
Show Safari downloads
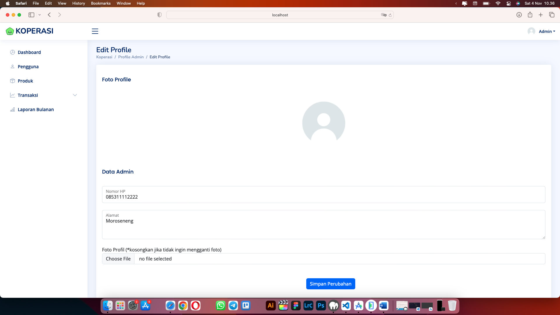[x=519, y=15]
